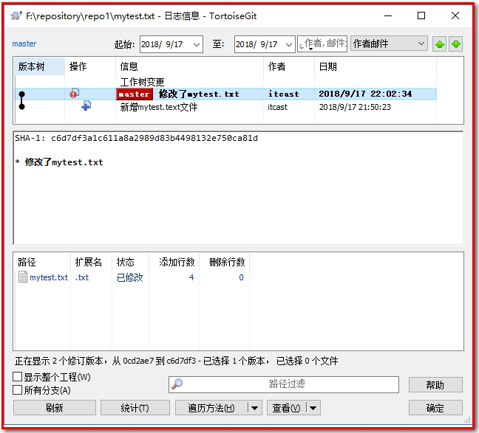Click the 状态 column header
Image resolution: width=479 pixels, height=433 pixels.
[x=130, y=262]
